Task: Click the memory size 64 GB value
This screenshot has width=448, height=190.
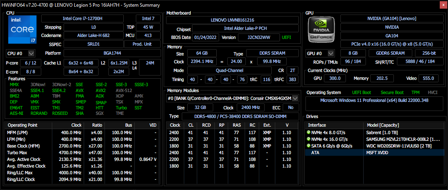Action: 202,53
